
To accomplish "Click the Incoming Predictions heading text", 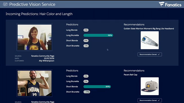I will pyautogui.click(x=39, y=14).
